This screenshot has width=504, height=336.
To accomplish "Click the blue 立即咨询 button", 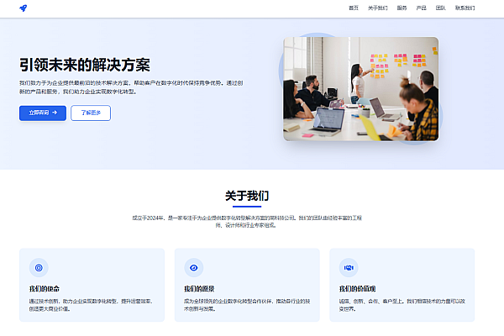I will 43,113.
